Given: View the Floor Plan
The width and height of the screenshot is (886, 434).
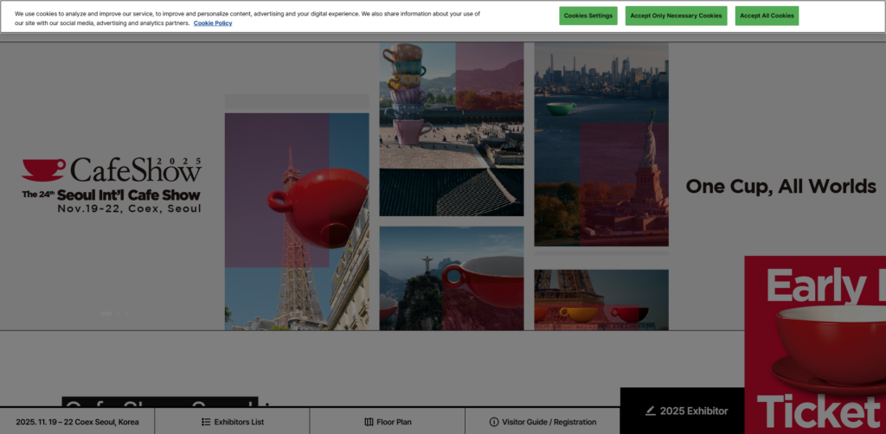Looking at the screenshot, I should tap(388, 422).
